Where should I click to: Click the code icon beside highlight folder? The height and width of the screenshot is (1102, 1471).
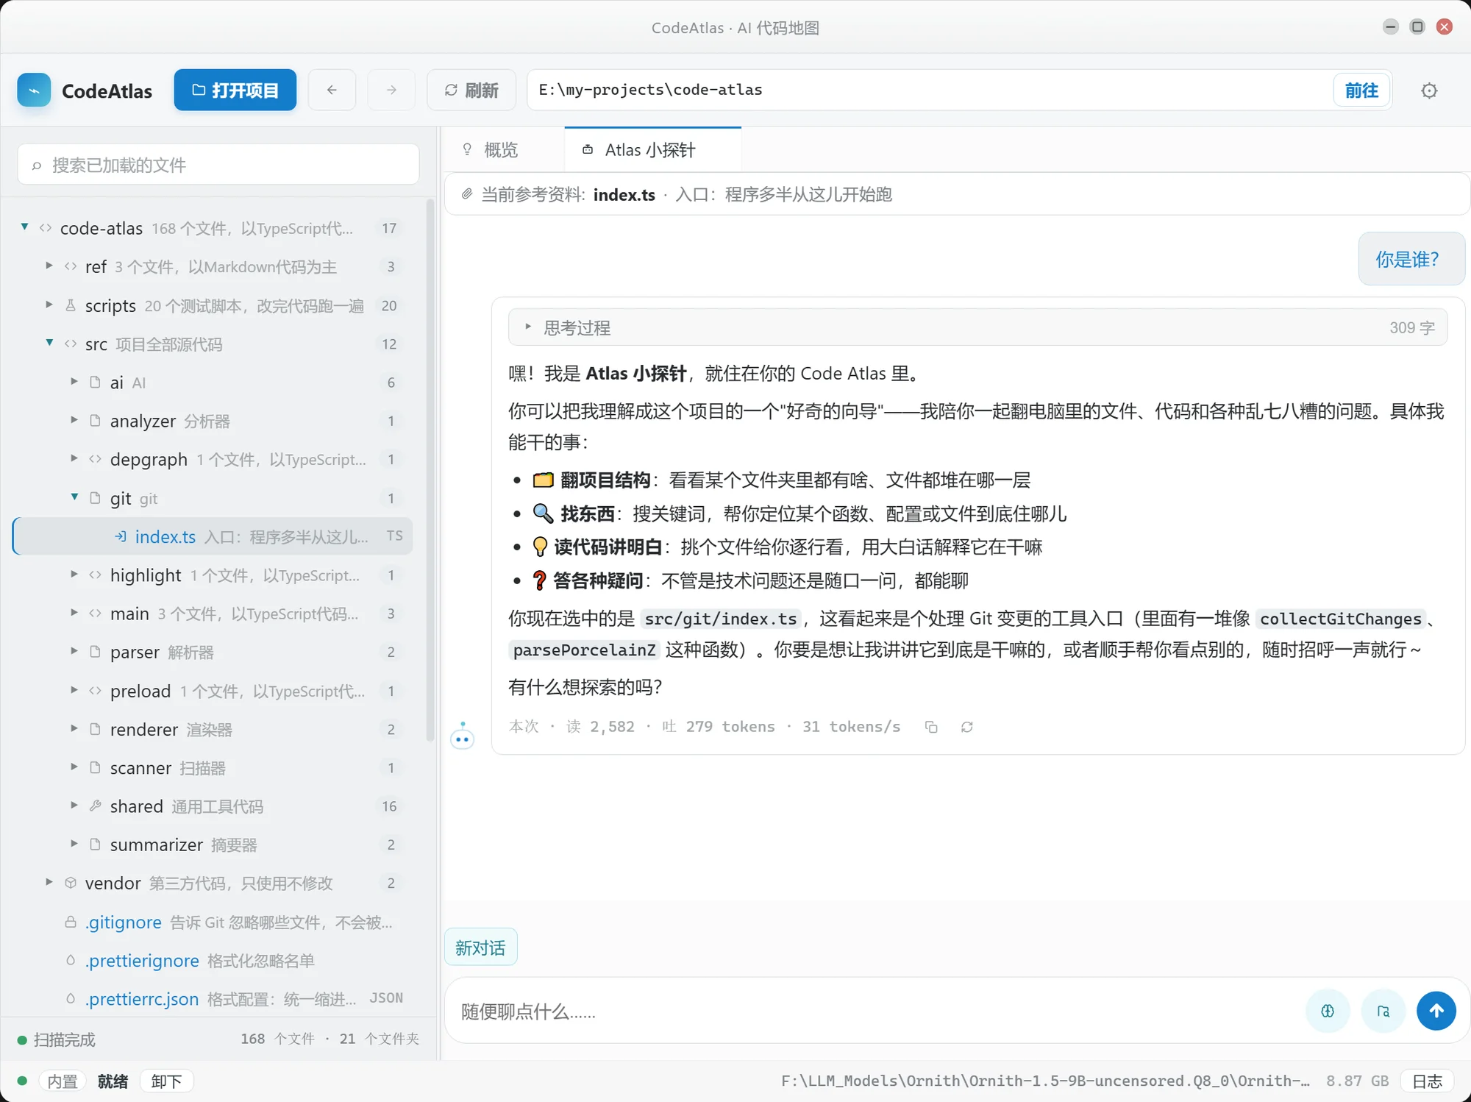point(95,575)
